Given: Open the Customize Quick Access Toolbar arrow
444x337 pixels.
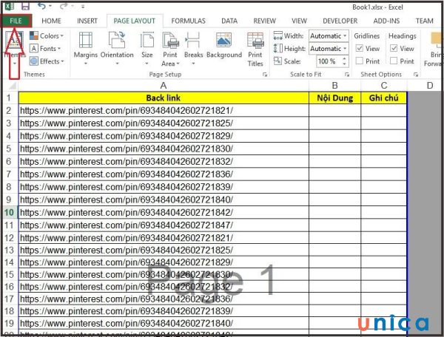Looking at the screenshot, I should click(x=83, y=6).
